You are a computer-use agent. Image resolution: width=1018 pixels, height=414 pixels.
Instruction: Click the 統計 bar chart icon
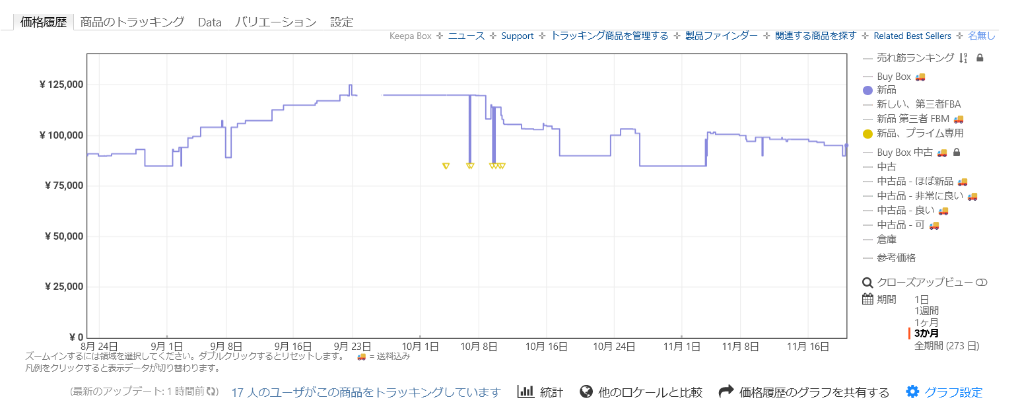pyautogui.click(x=526, y=392)
